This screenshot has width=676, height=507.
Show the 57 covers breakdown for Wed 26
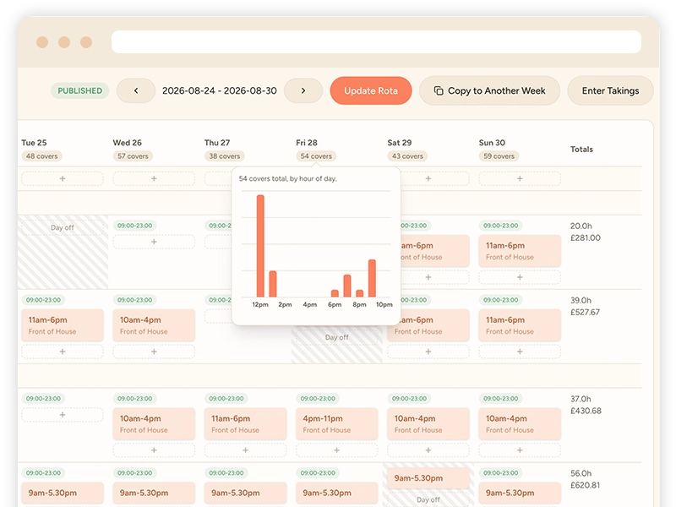point(133,156)
